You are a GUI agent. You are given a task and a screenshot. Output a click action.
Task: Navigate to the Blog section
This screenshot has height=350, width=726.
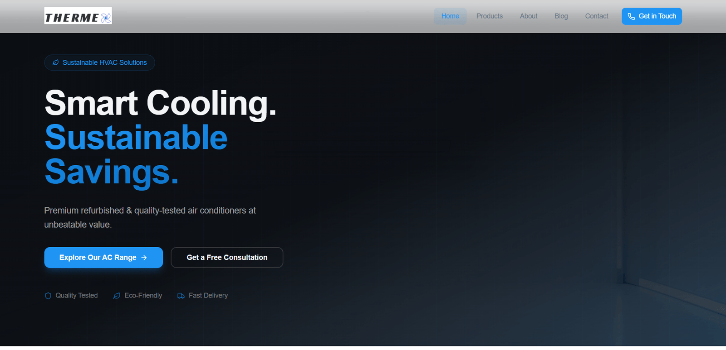(x=561, y=16)
